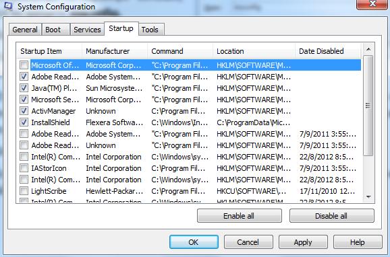
Task: Enable the Microsoft Of... startup item checkbox
Action: pos(24,65)
